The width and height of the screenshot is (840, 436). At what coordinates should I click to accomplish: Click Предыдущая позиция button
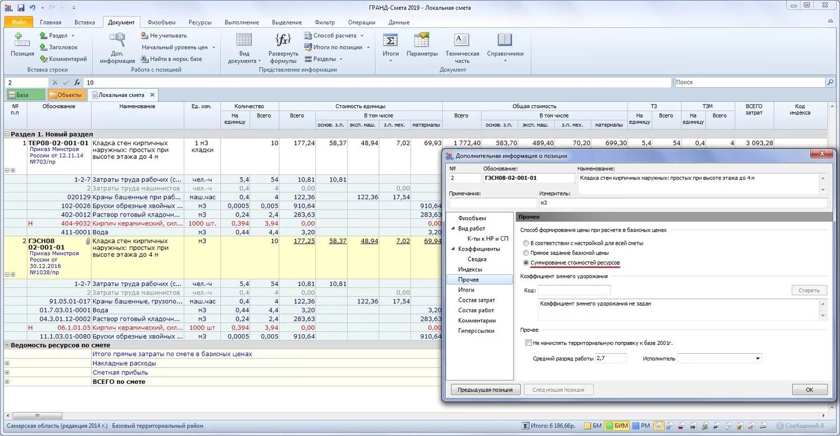click(486, 390)
